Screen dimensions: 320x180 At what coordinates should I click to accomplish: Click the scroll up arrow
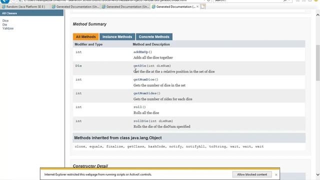point(318,15)
